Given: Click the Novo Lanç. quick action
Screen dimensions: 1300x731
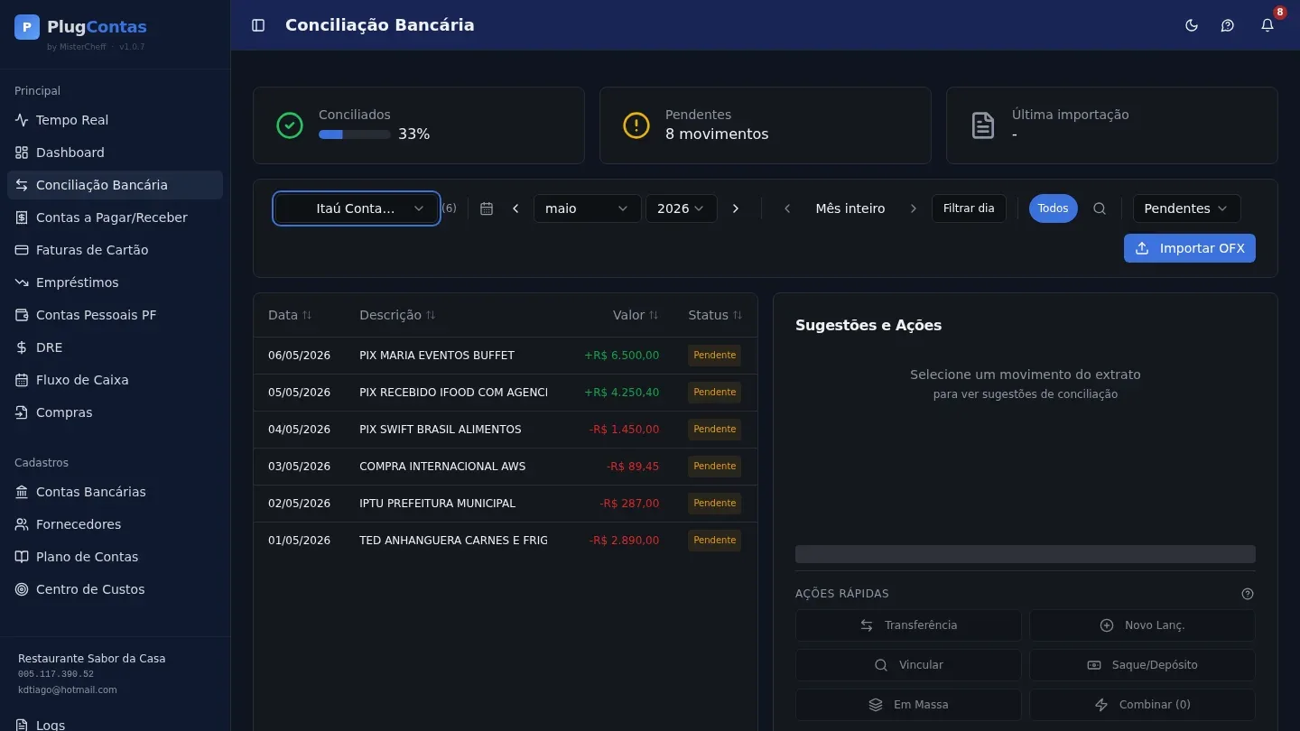Looking at the screenshot, I should tap(1142, 625).
